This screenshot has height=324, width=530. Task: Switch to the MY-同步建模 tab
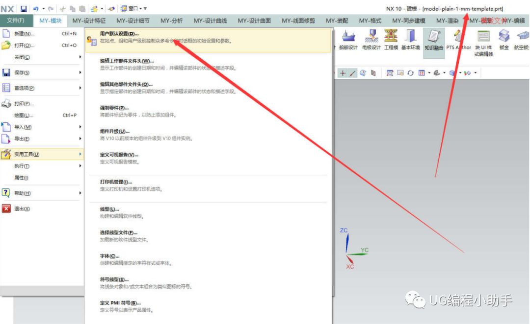(x=409, y=21)
